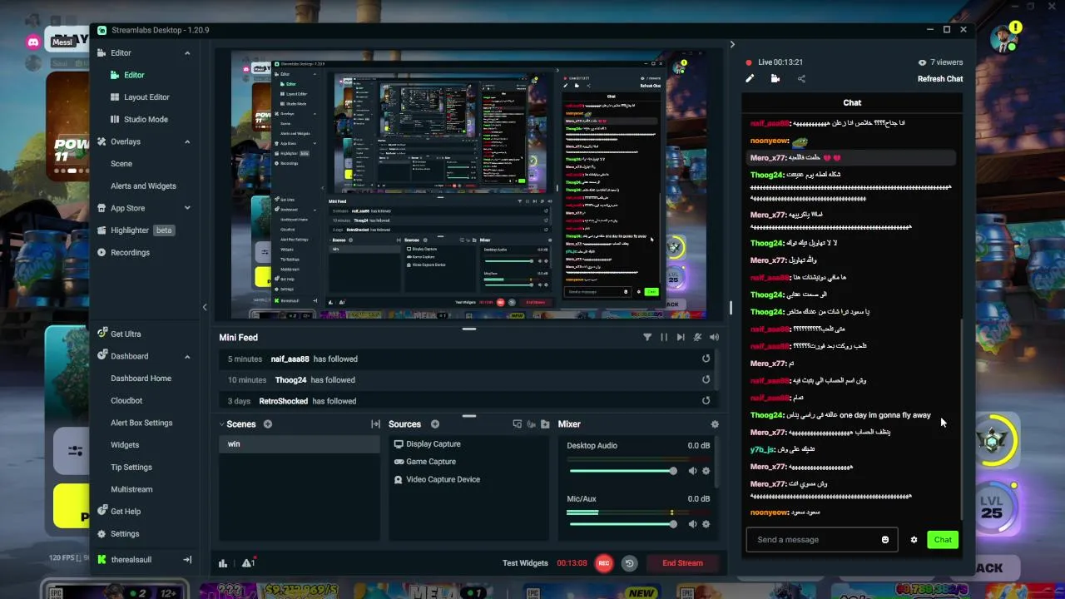This screenshot has width=1065, height=599.
Task: Pause the Mini Feed alert queue
Action: click(x=664, y=337)
